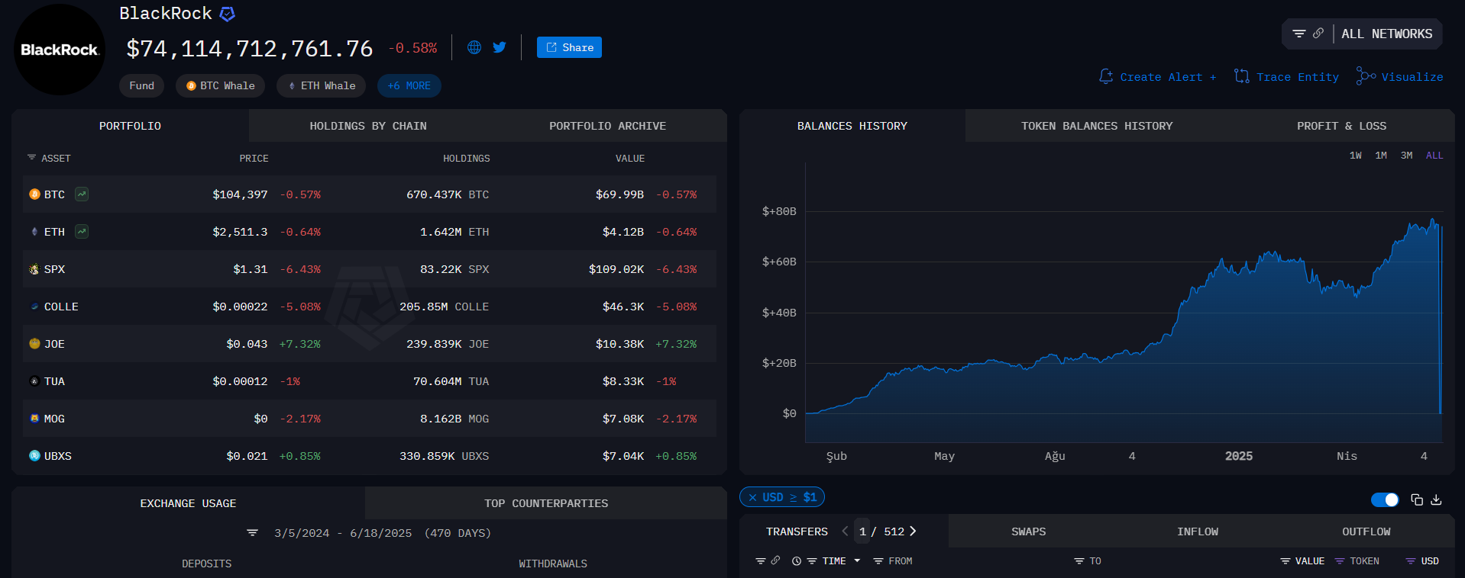This screenshot has height=578, width=1465.
Task: Select the Top Counterparties tab
Action: tap(546, 503)
